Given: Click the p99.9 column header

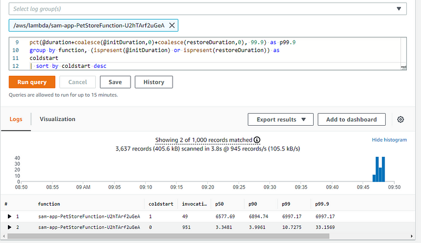Looking at the screenshot, I should [x=322, y=204].
